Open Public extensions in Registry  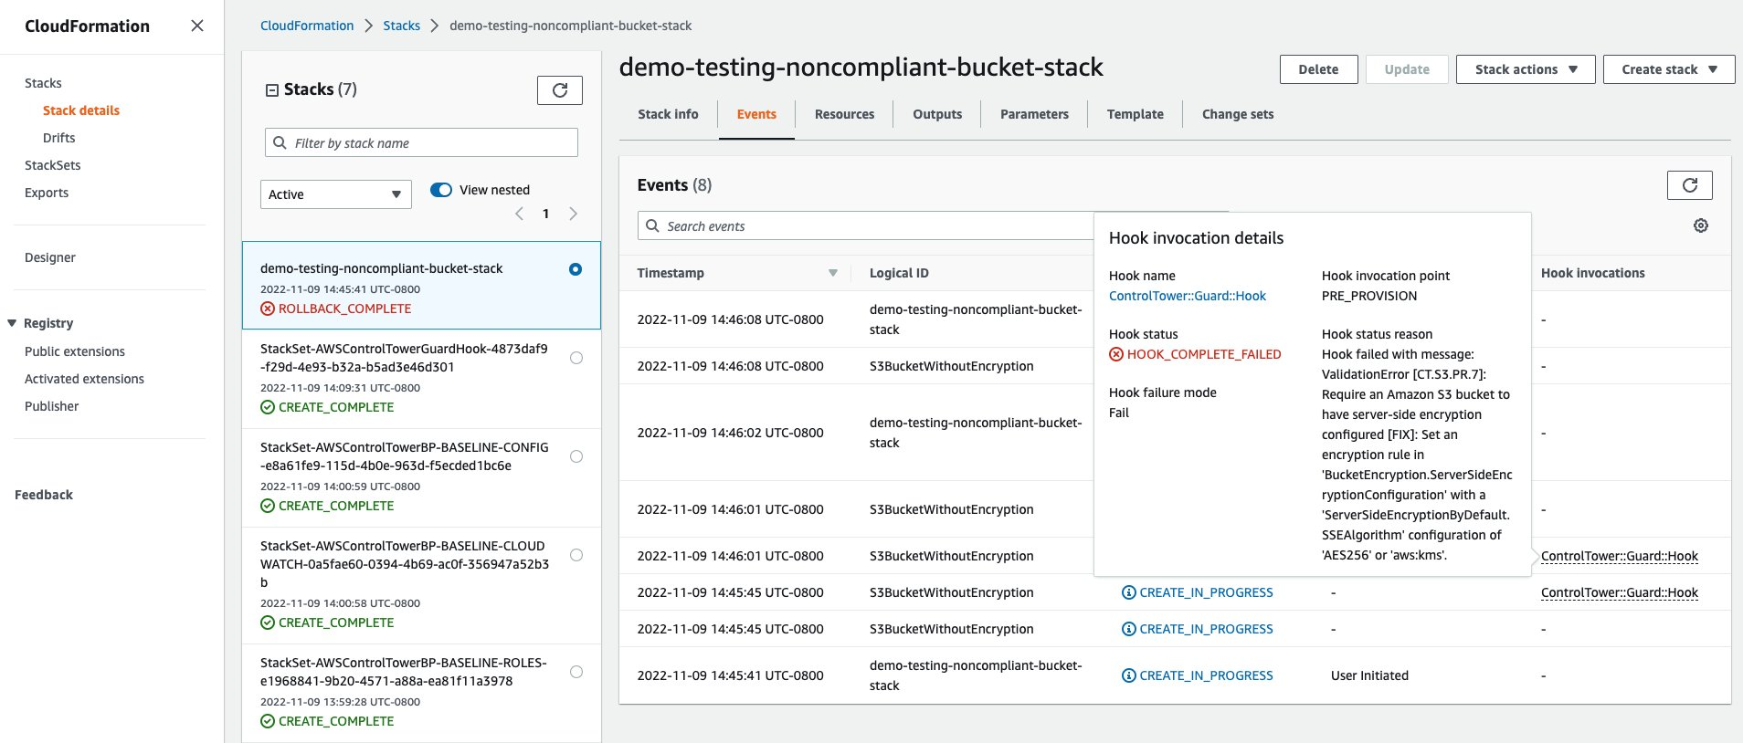coord(75,351)
